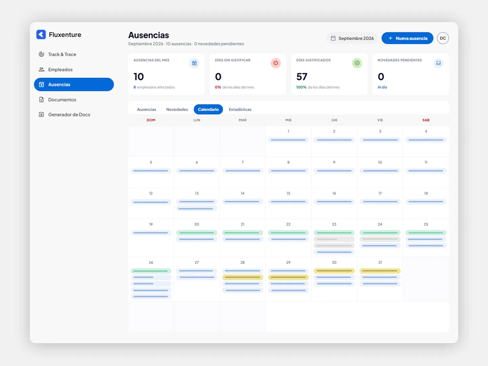Click the DOM column header
The image size is (488, 366).
[x=151, y=120]
